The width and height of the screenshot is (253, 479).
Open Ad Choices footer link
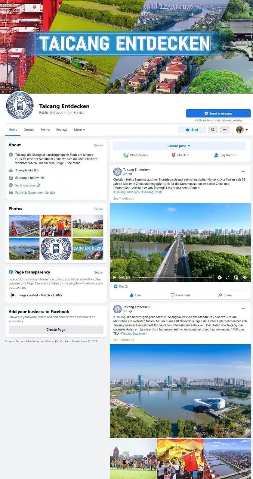click(49, 341)
